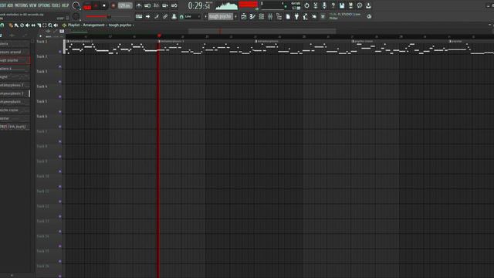Toggle typing keyboard to piano icon
The width and height of the screenshot is (494, 278).
tap(139, 16)
